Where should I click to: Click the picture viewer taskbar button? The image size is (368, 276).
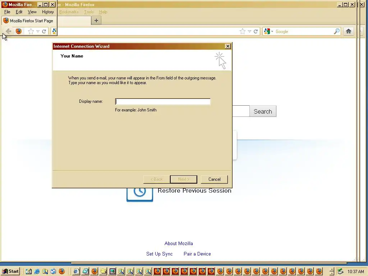(112, 272)
